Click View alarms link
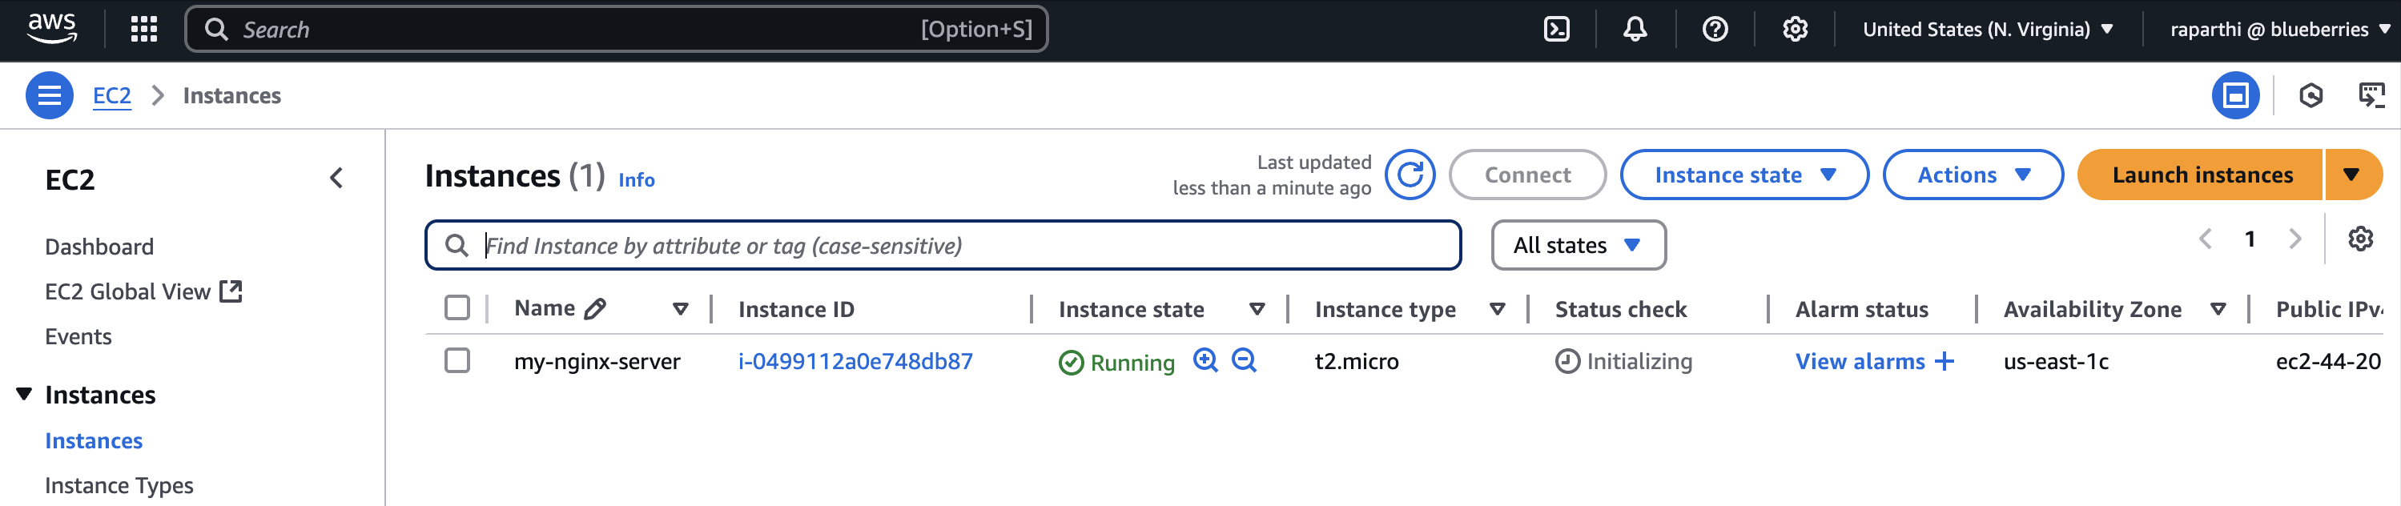 coord(1860,362)
